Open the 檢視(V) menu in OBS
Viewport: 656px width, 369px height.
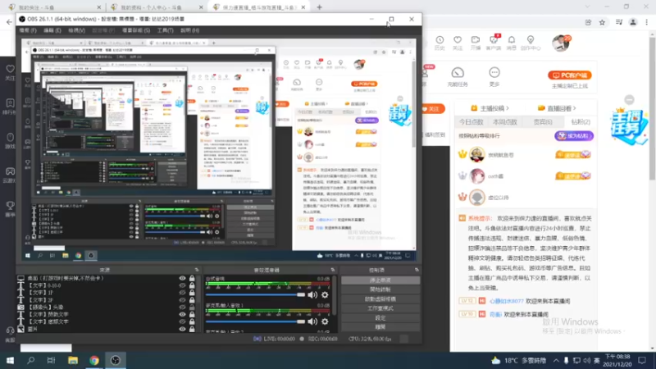(x=76, y=30)
